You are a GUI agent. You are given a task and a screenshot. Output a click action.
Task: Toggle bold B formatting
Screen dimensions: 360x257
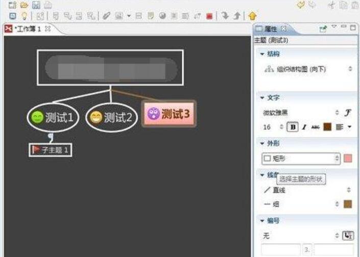coord(293,127)
